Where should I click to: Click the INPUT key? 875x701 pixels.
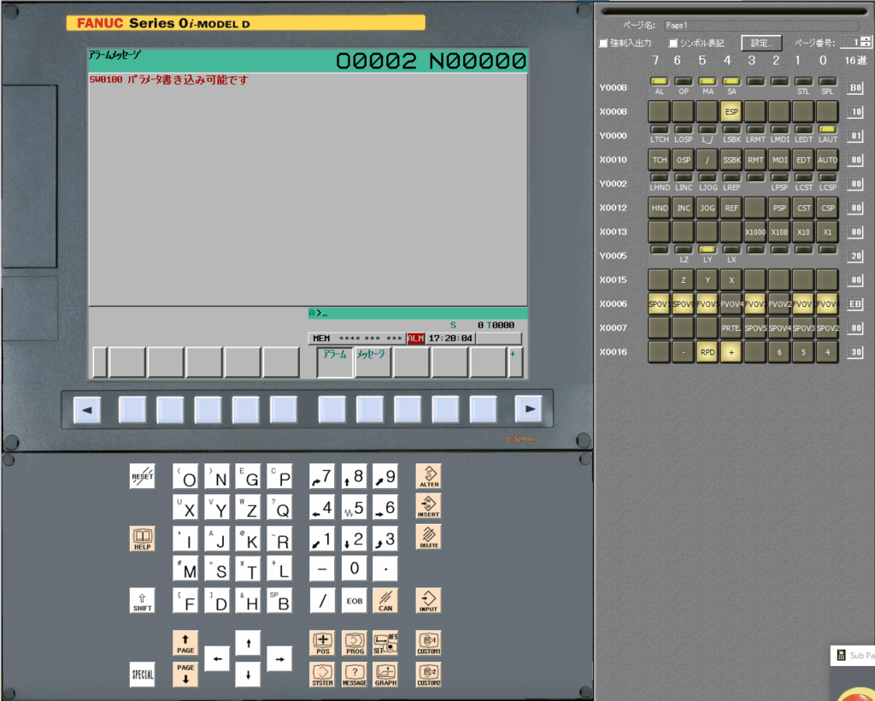click(x=429, y=600)
